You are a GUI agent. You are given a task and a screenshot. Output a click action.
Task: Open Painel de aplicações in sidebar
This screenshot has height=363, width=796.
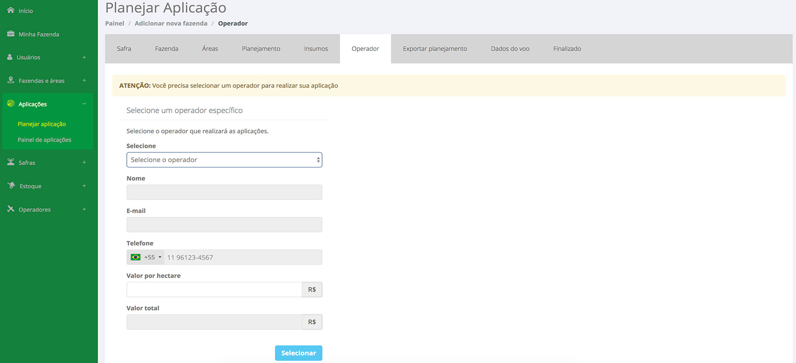(x=44, y=140)
